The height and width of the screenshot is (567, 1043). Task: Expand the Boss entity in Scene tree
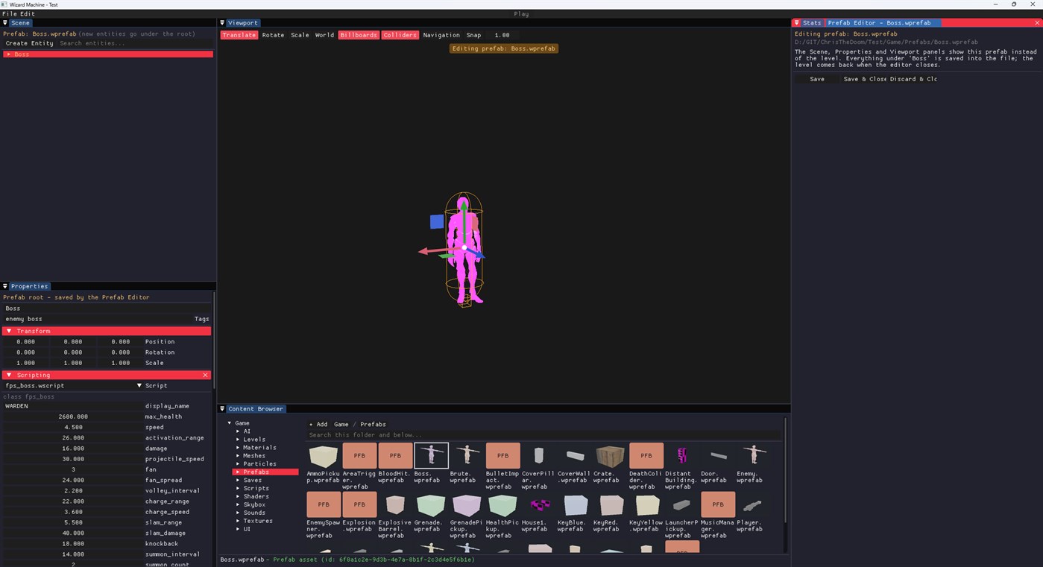coord(8,54)
